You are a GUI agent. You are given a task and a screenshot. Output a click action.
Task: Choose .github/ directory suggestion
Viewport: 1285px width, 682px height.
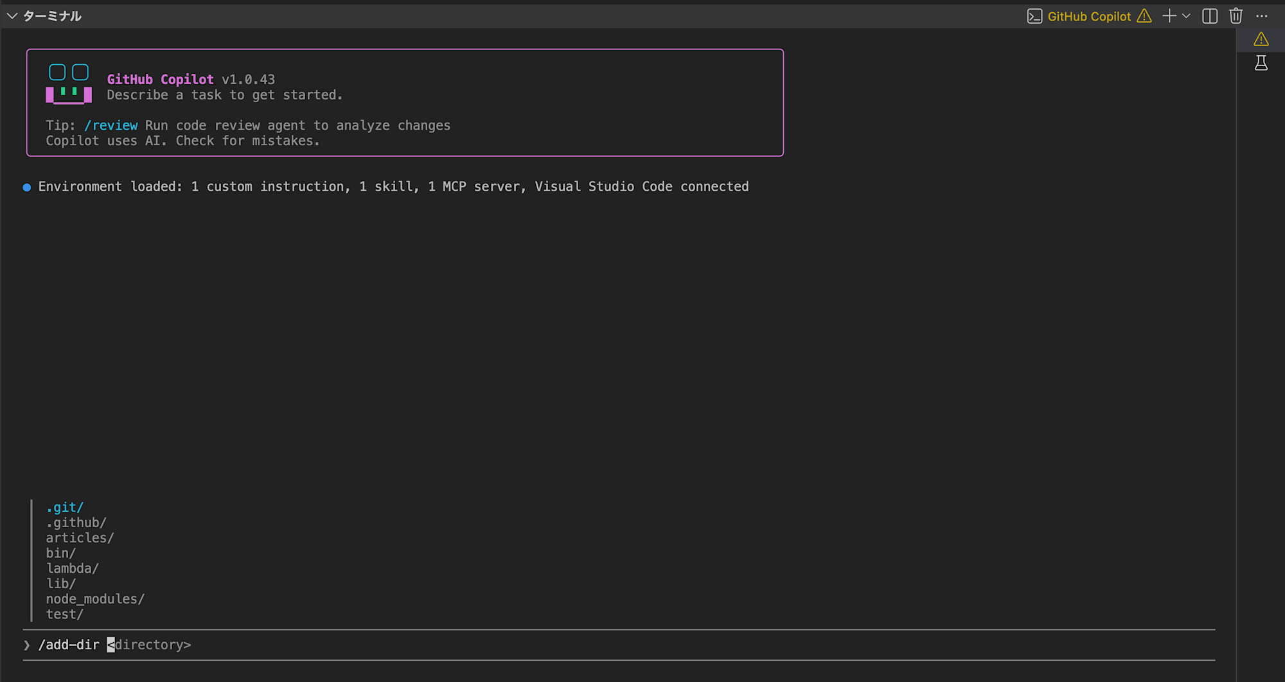tap(76, 523)
